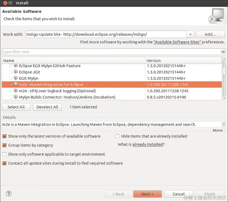228x202 pixels.
Task: Select Mylyn Builds Connector: Hudson/Jenkins (Incubation) row
Action: (x=67, y=97)
